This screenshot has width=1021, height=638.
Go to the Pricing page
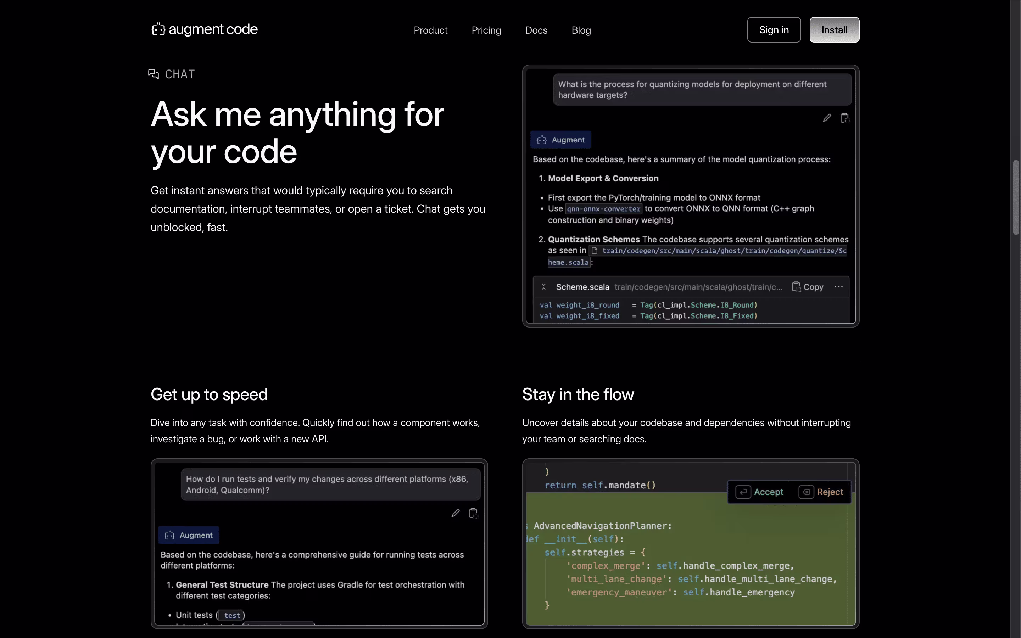coord(486,30)
